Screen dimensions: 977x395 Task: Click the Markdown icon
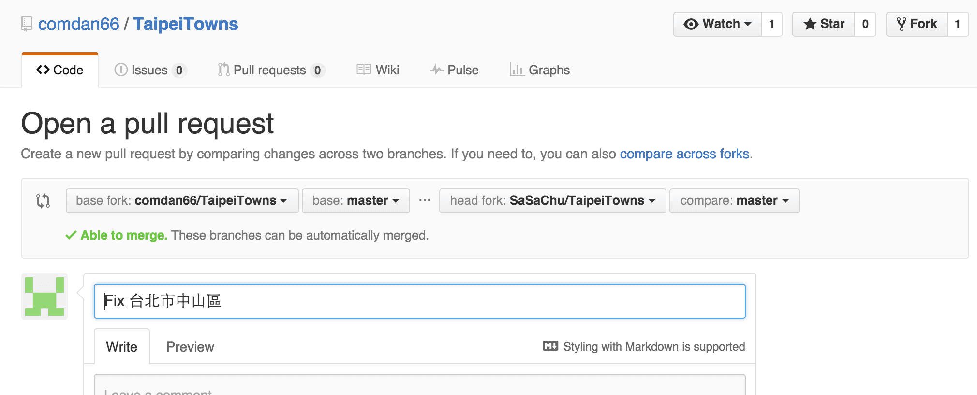[550, 346]
